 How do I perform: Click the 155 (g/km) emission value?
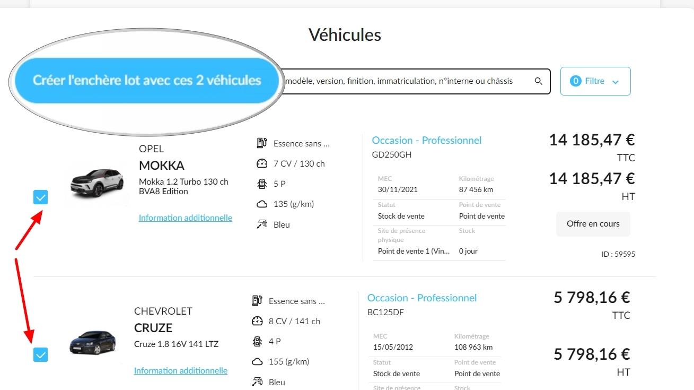(x=289, y=361)
